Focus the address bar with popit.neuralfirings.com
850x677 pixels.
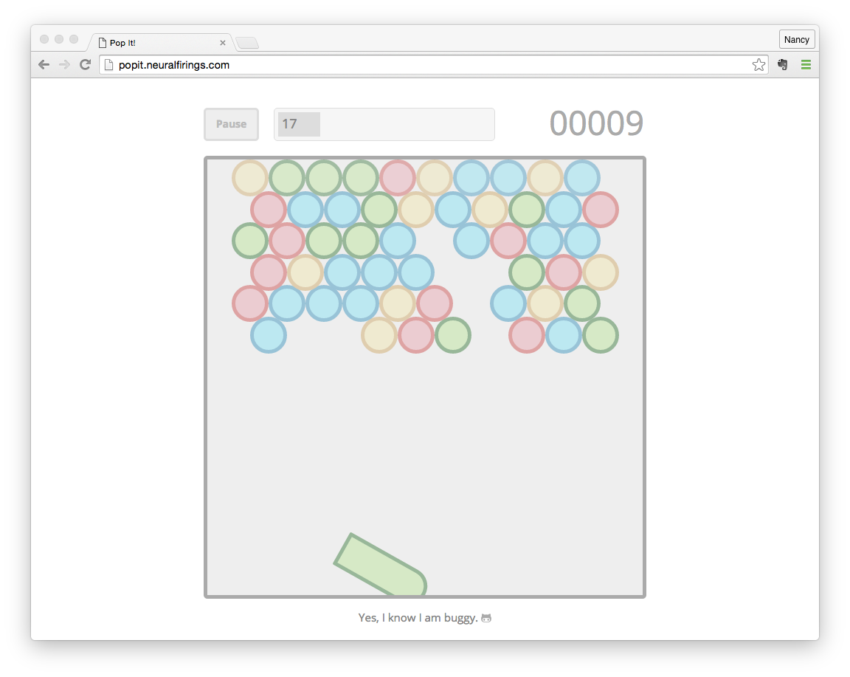(x=428, y=65)
